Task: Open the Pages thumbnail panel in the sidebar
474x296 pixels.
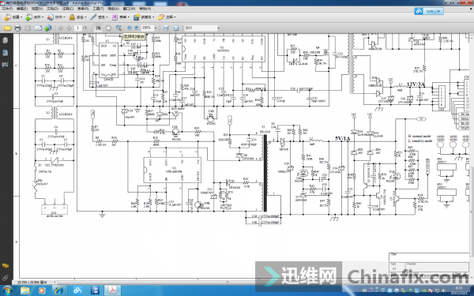Action: point(6,40)
